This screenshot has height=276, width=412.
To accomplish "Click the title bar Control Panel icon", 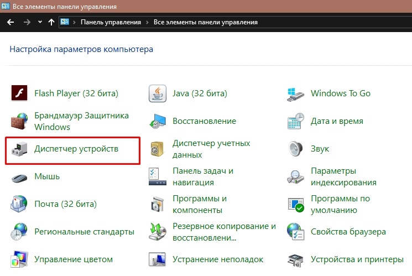I will [6, 6].
